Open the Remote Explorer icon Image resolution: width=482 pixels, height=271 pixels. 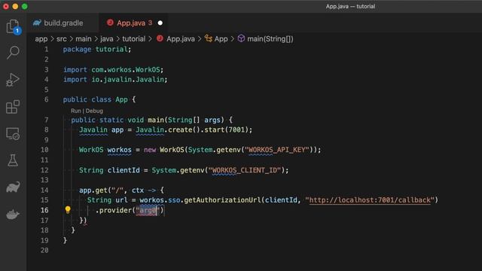[13, 134]
